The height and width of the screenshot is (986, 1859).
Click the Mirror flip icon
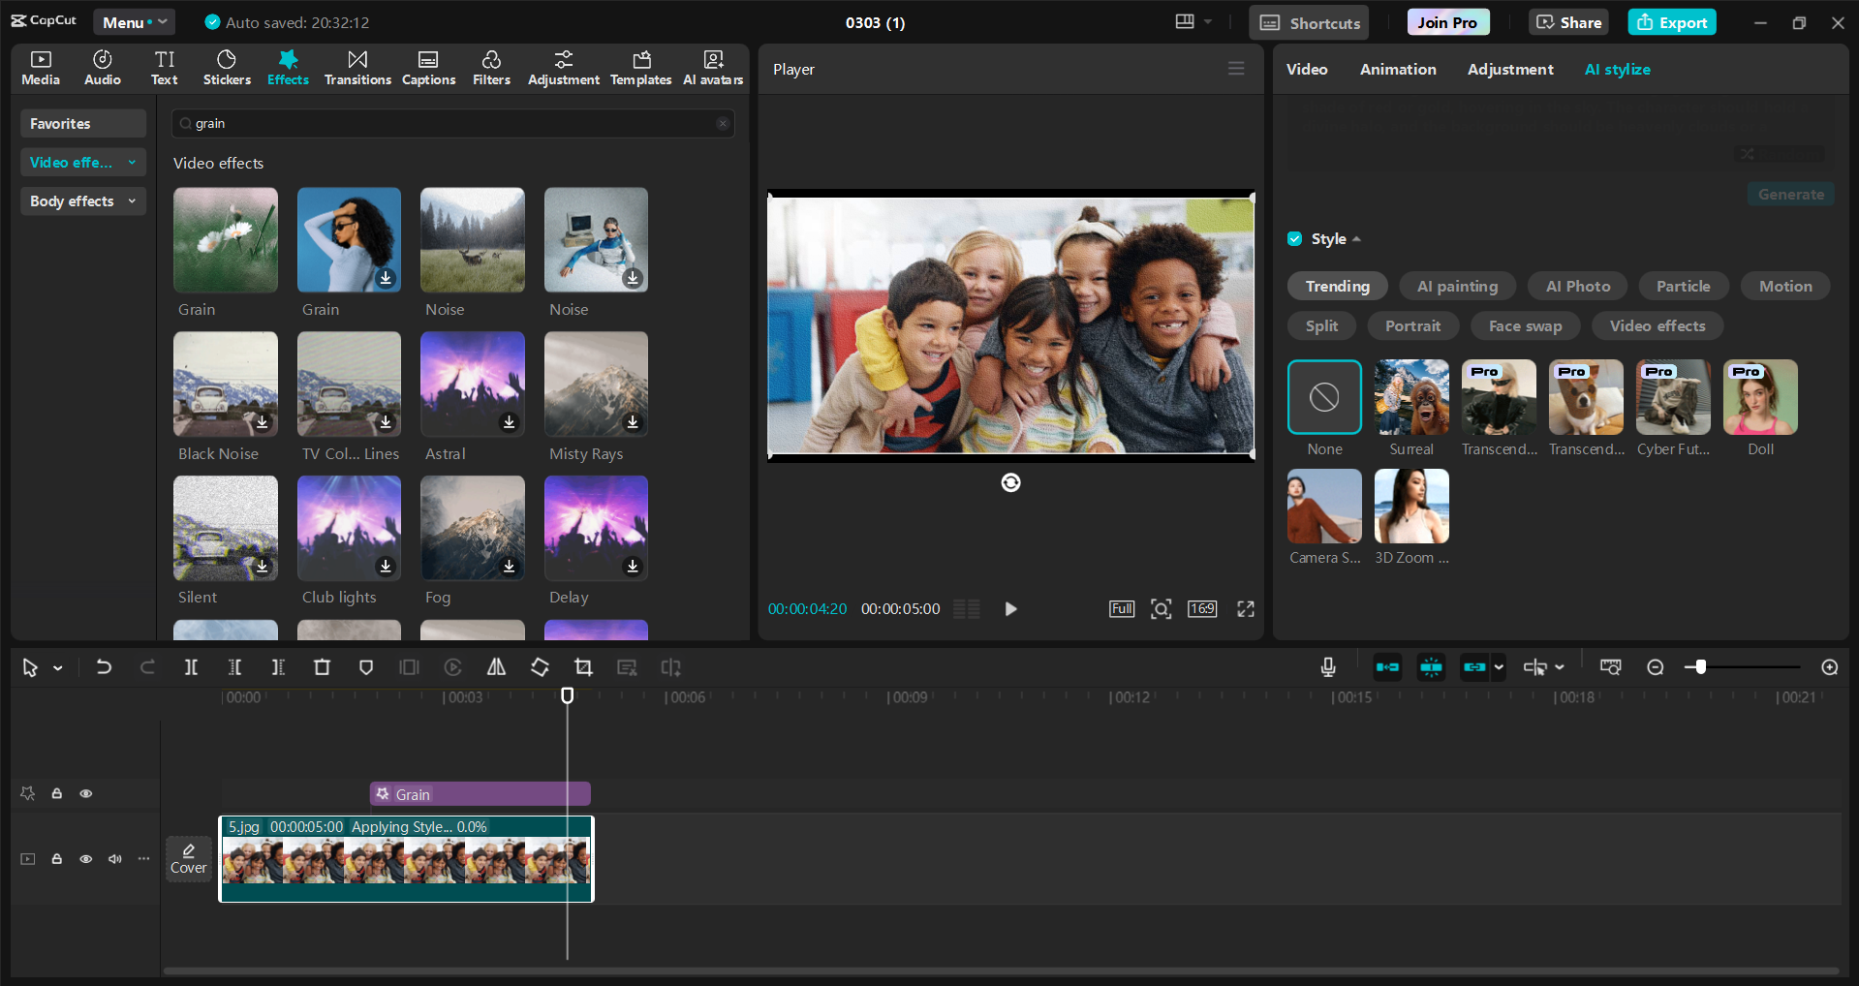(496, 667)
